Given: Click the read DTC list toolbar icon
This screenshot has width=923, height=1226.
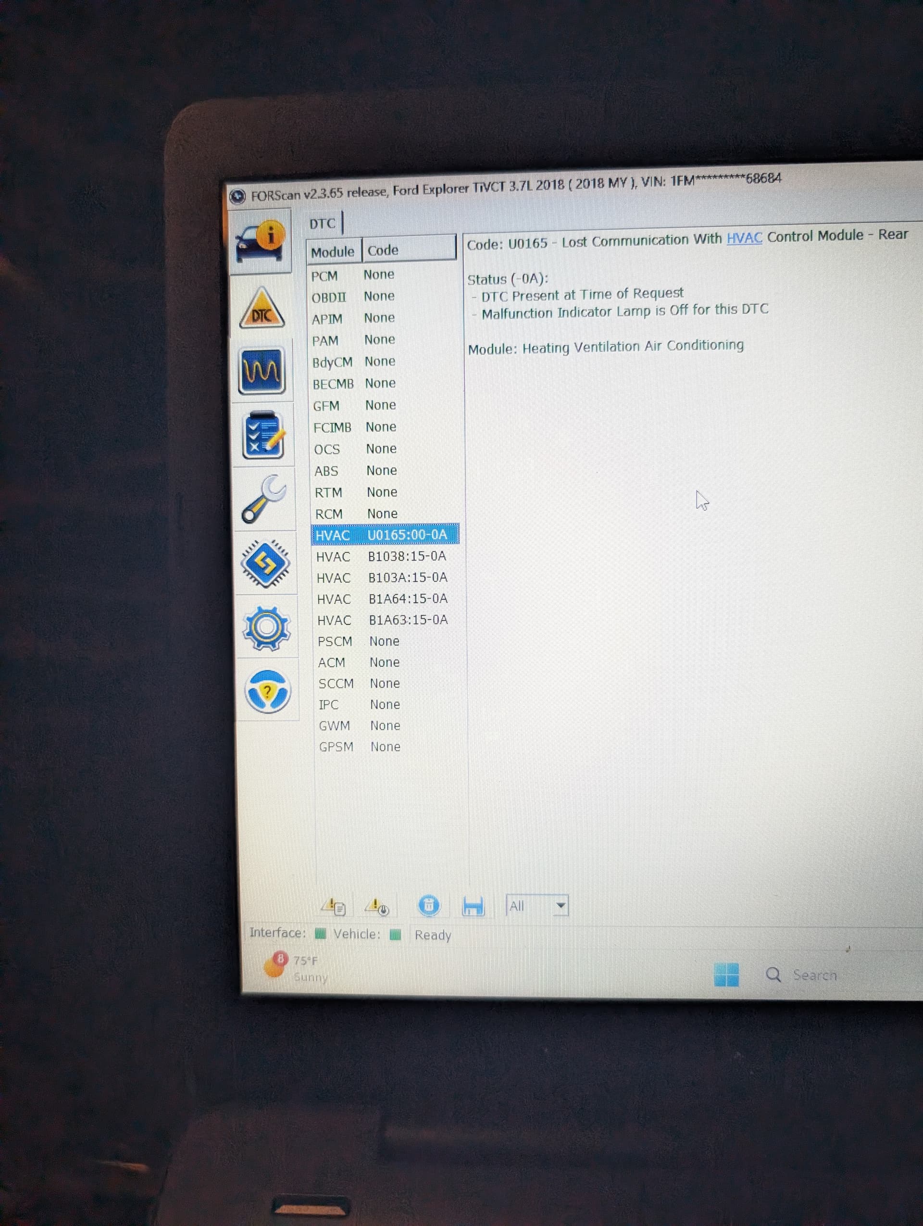Looking at the screenshot, I should (x=334, y=907).
